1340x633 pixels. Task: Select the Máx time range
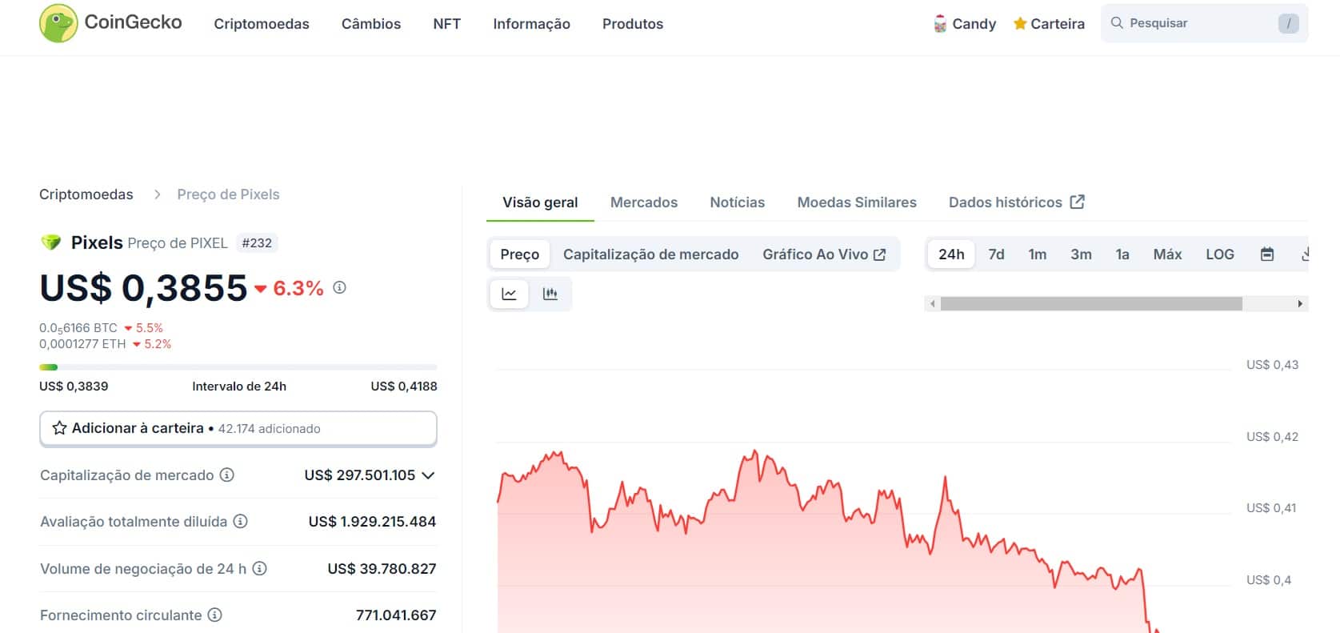1167,254
